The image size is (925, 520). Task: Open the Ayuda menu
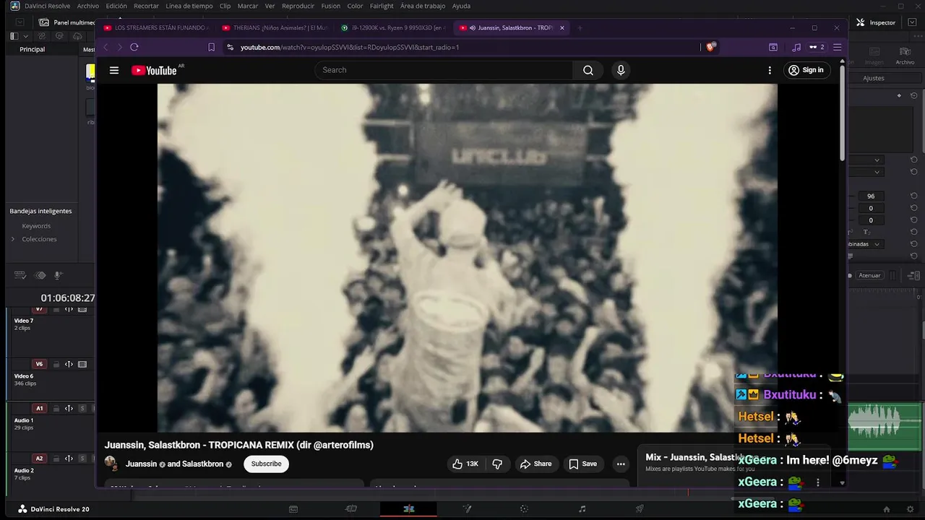(x=461, y=6)
